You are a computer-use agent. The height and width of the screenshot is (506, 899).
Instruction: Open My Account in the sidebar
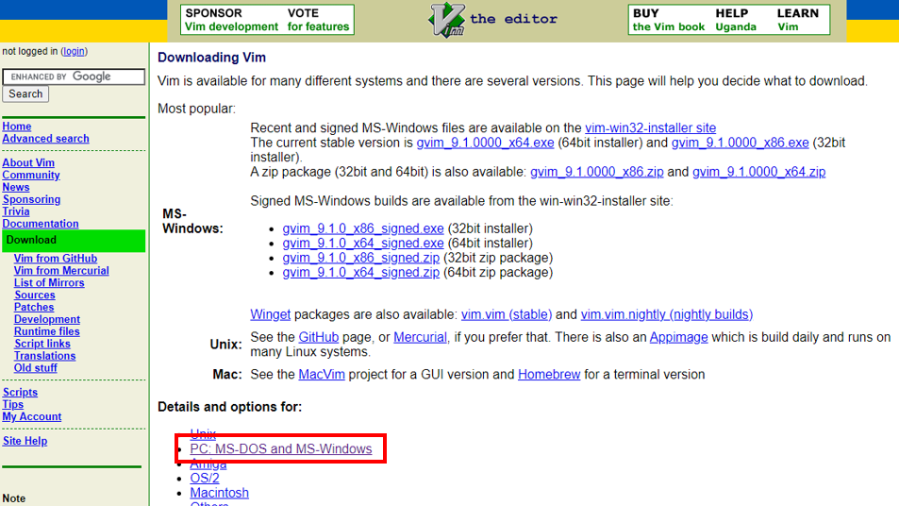[x=32, y=416]
